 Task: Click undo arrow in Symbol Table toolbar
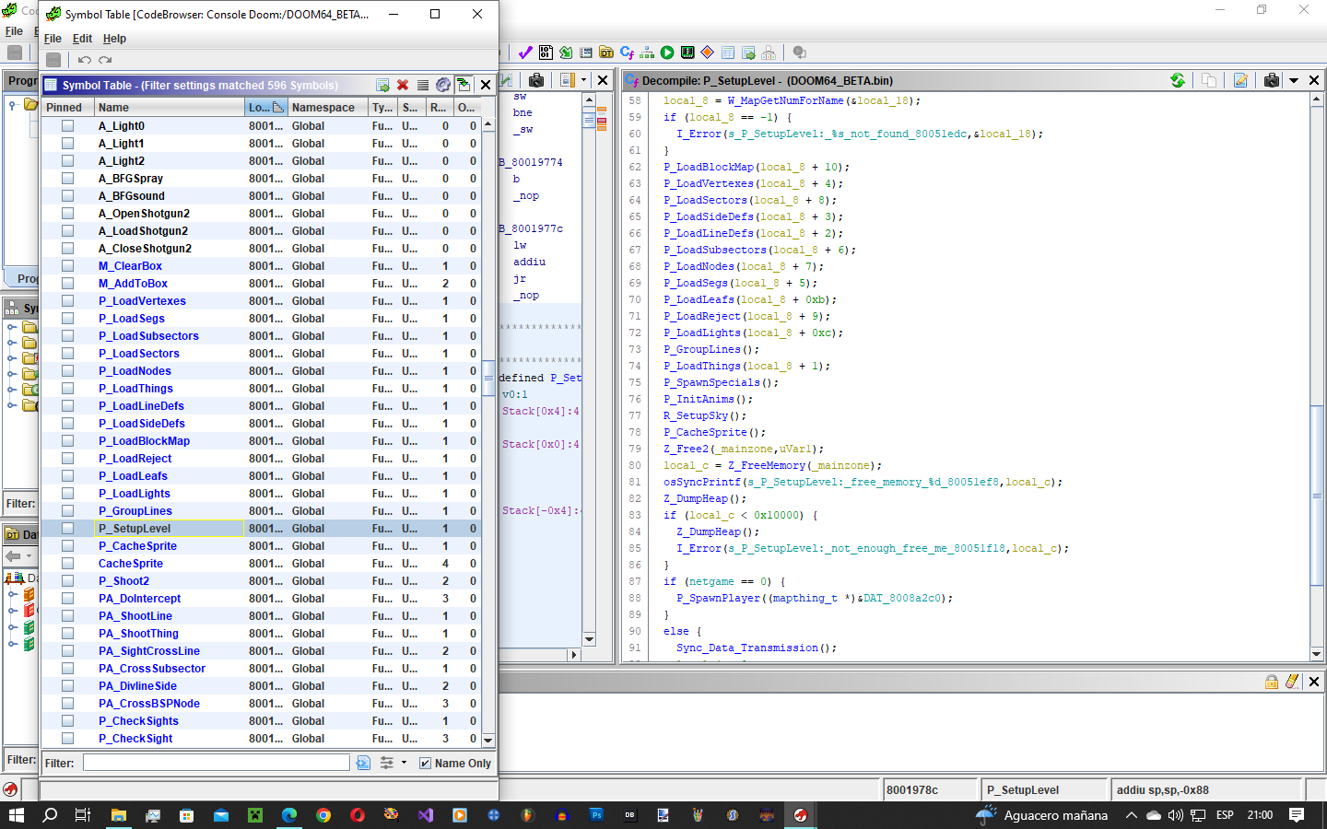click(85, 60)
